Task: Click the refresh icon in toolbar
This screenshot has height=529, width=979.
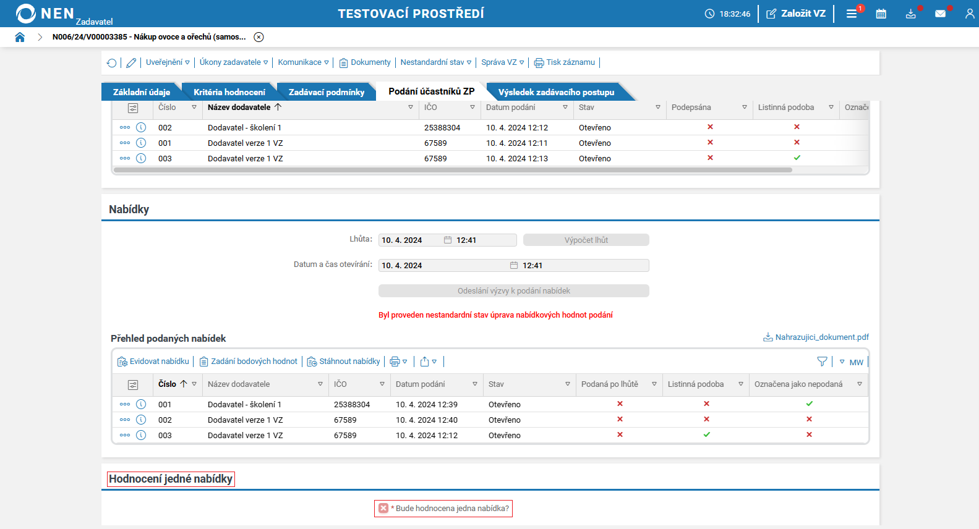Action: [x=112, y=62]
